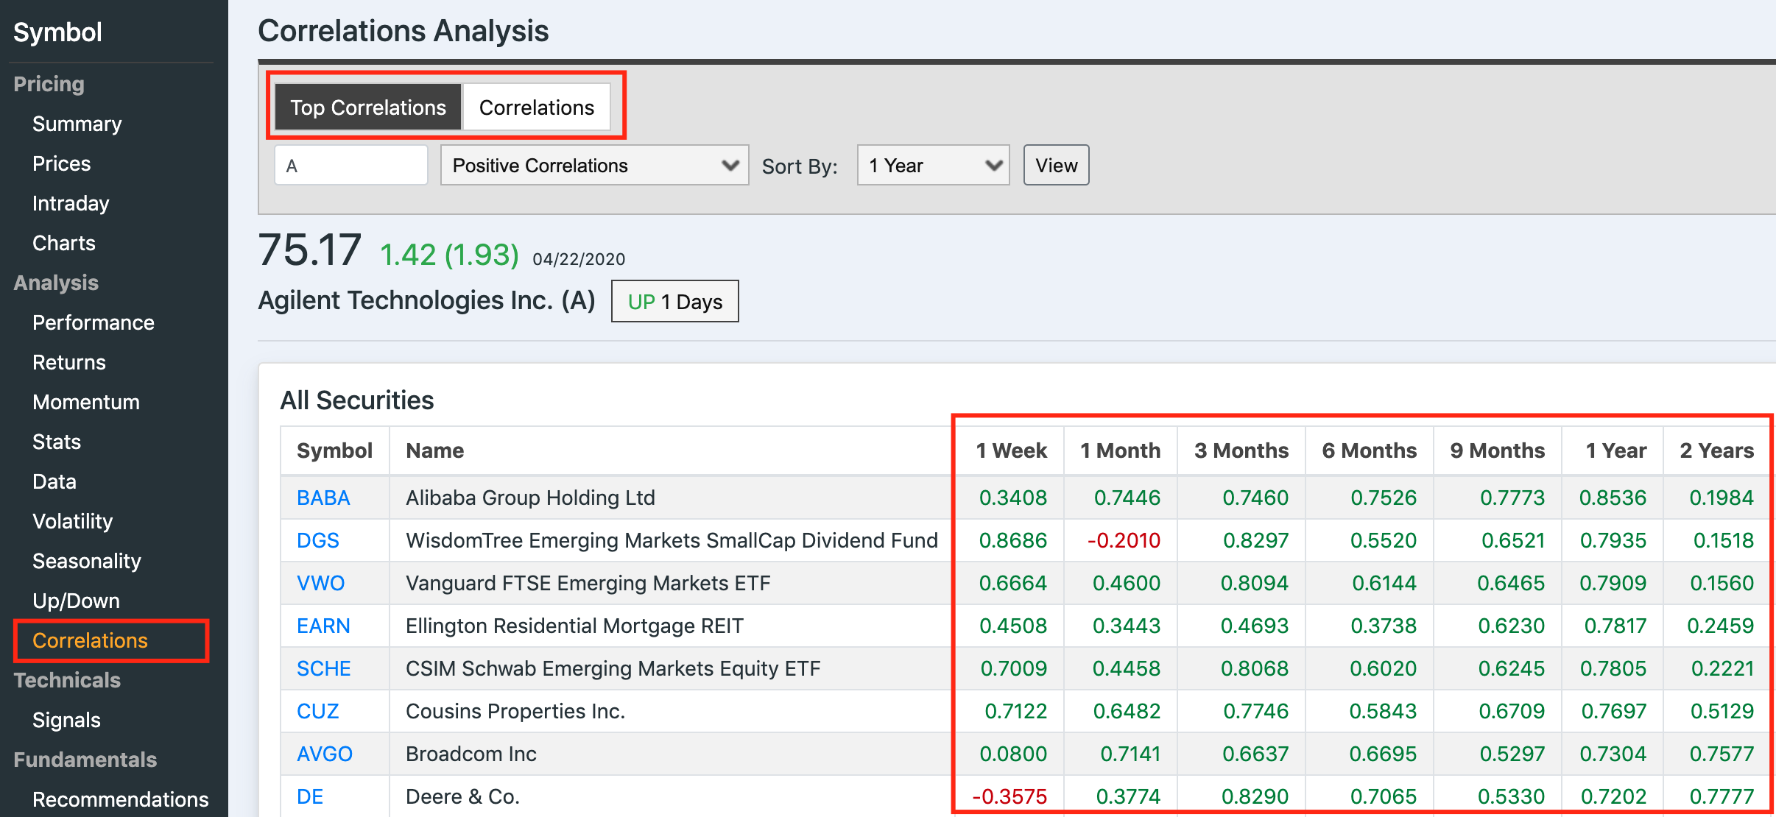Switch to the Correlations tab
Screen dimensions: 1776x817
(x=537, y=107)
